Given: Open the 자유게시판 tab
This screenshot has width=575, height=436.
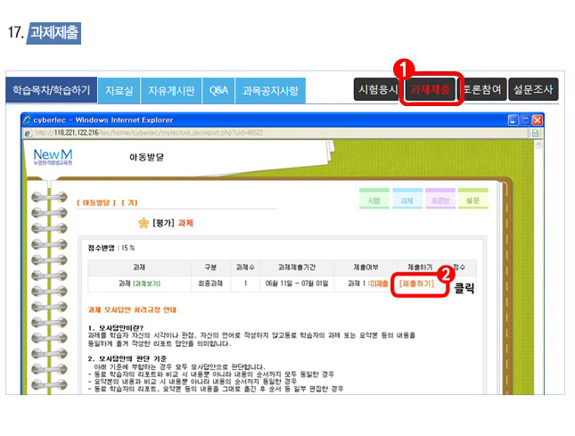Looking at the screenshot, I should click(x=170, y=90).
